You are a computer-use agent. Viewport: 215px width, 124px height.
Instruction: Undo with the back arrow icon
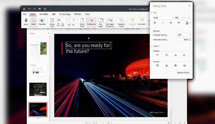pyautogui.click(x=29, y=9)
